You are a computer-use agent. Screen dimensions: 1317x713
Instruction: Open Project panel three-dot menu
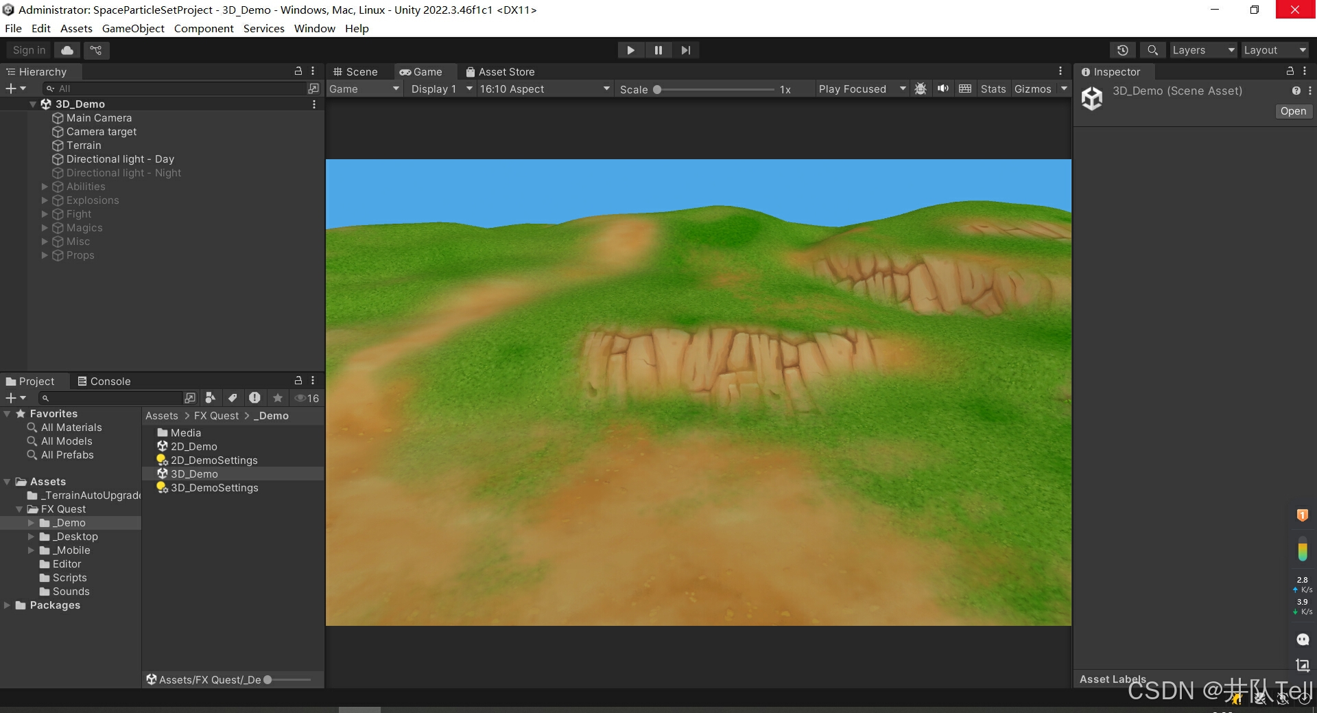[313, 380]
